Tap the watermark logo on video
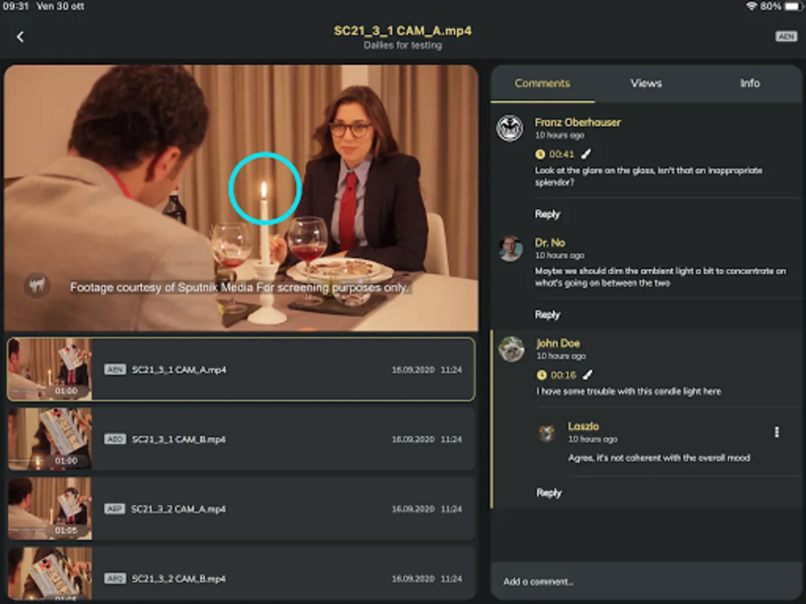 [38, 286]
